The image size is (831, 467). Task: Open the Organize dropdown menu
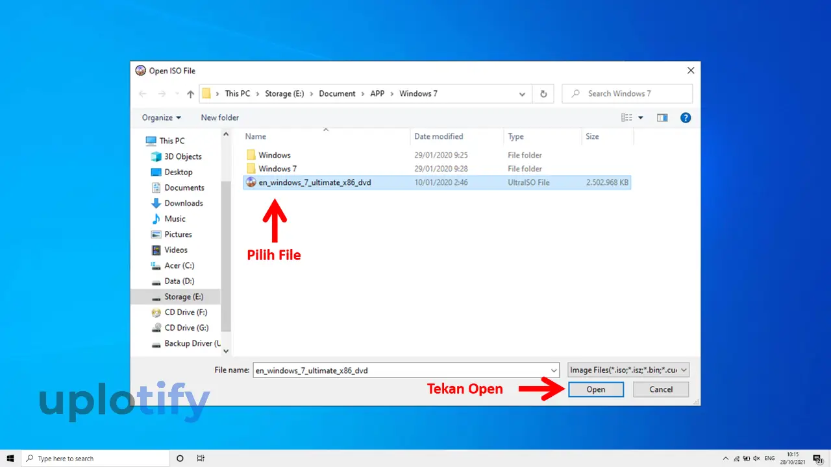pyautogui.click(x=162, y=117)
